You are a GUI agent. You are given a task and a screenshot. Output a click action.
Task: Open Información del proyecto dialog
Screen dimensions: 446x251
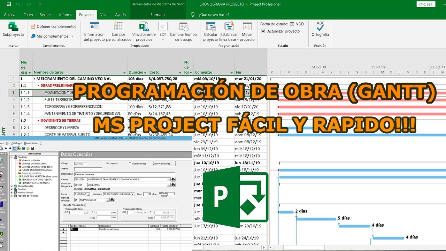click(94, 32)
